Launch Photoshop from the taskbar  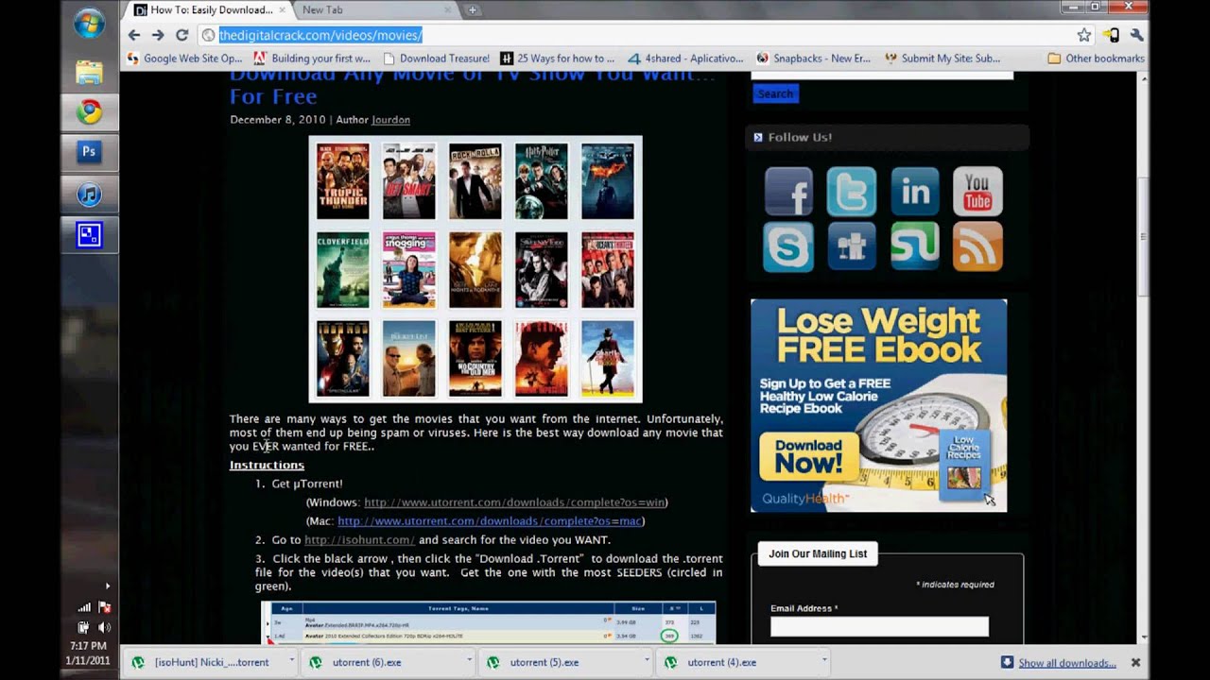click(x=89, y=151)
